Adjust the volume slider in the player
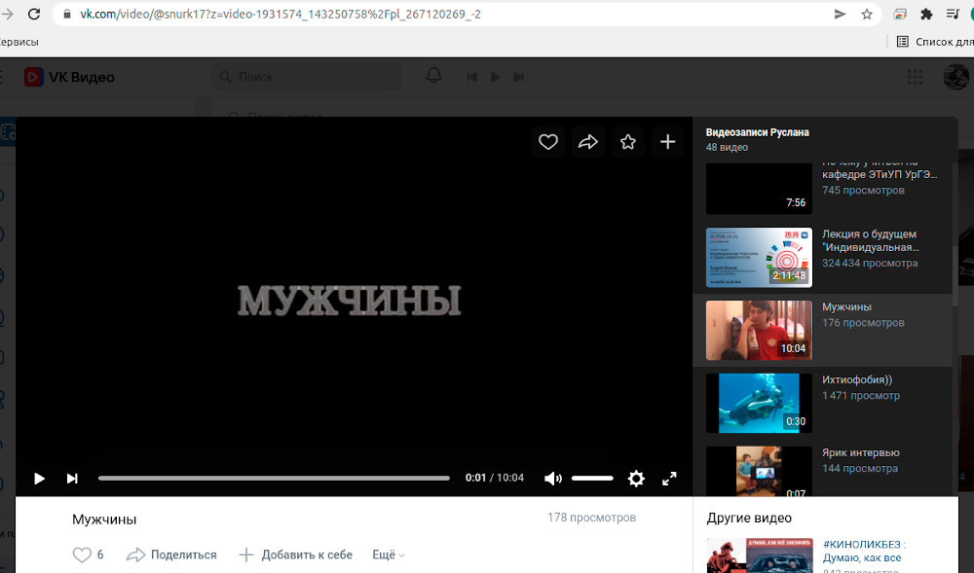This screenshot has height=573, width=974. coord(592,479)
